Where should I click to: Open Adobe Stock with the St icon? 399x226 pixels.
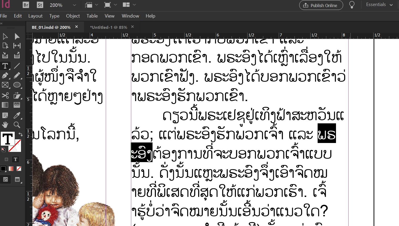40,5
